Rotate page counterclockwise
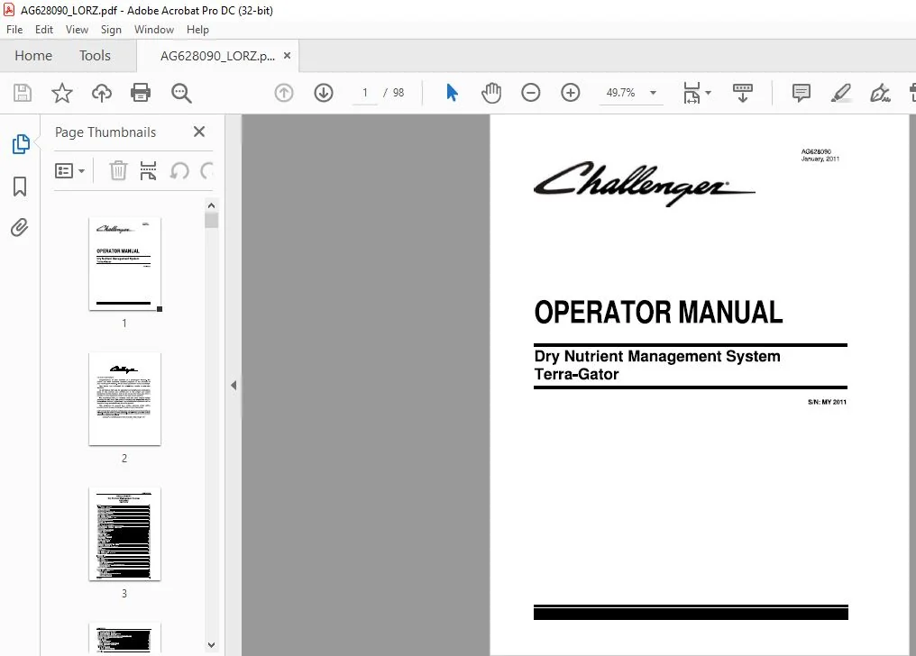916x656 pixels. point(179,171)
